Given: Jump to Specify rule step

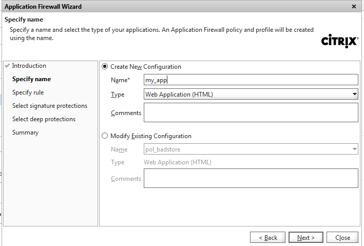Looking at the screenshot, I should (28, 92).
